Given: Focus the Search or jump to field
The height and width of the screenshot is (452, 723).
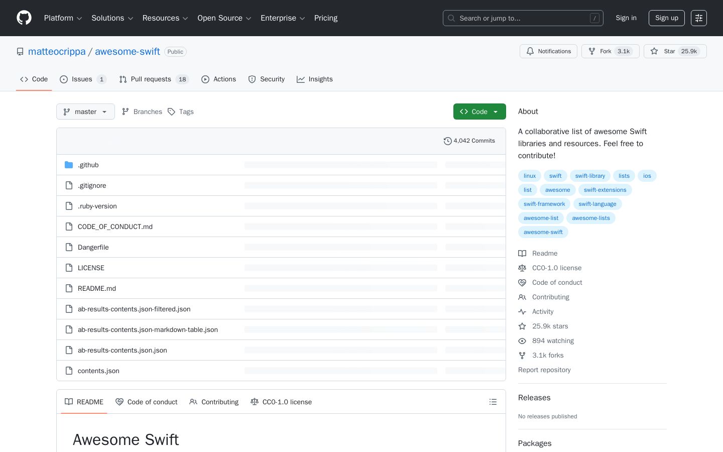Looking at the screenshot, I should coord(523,18).
